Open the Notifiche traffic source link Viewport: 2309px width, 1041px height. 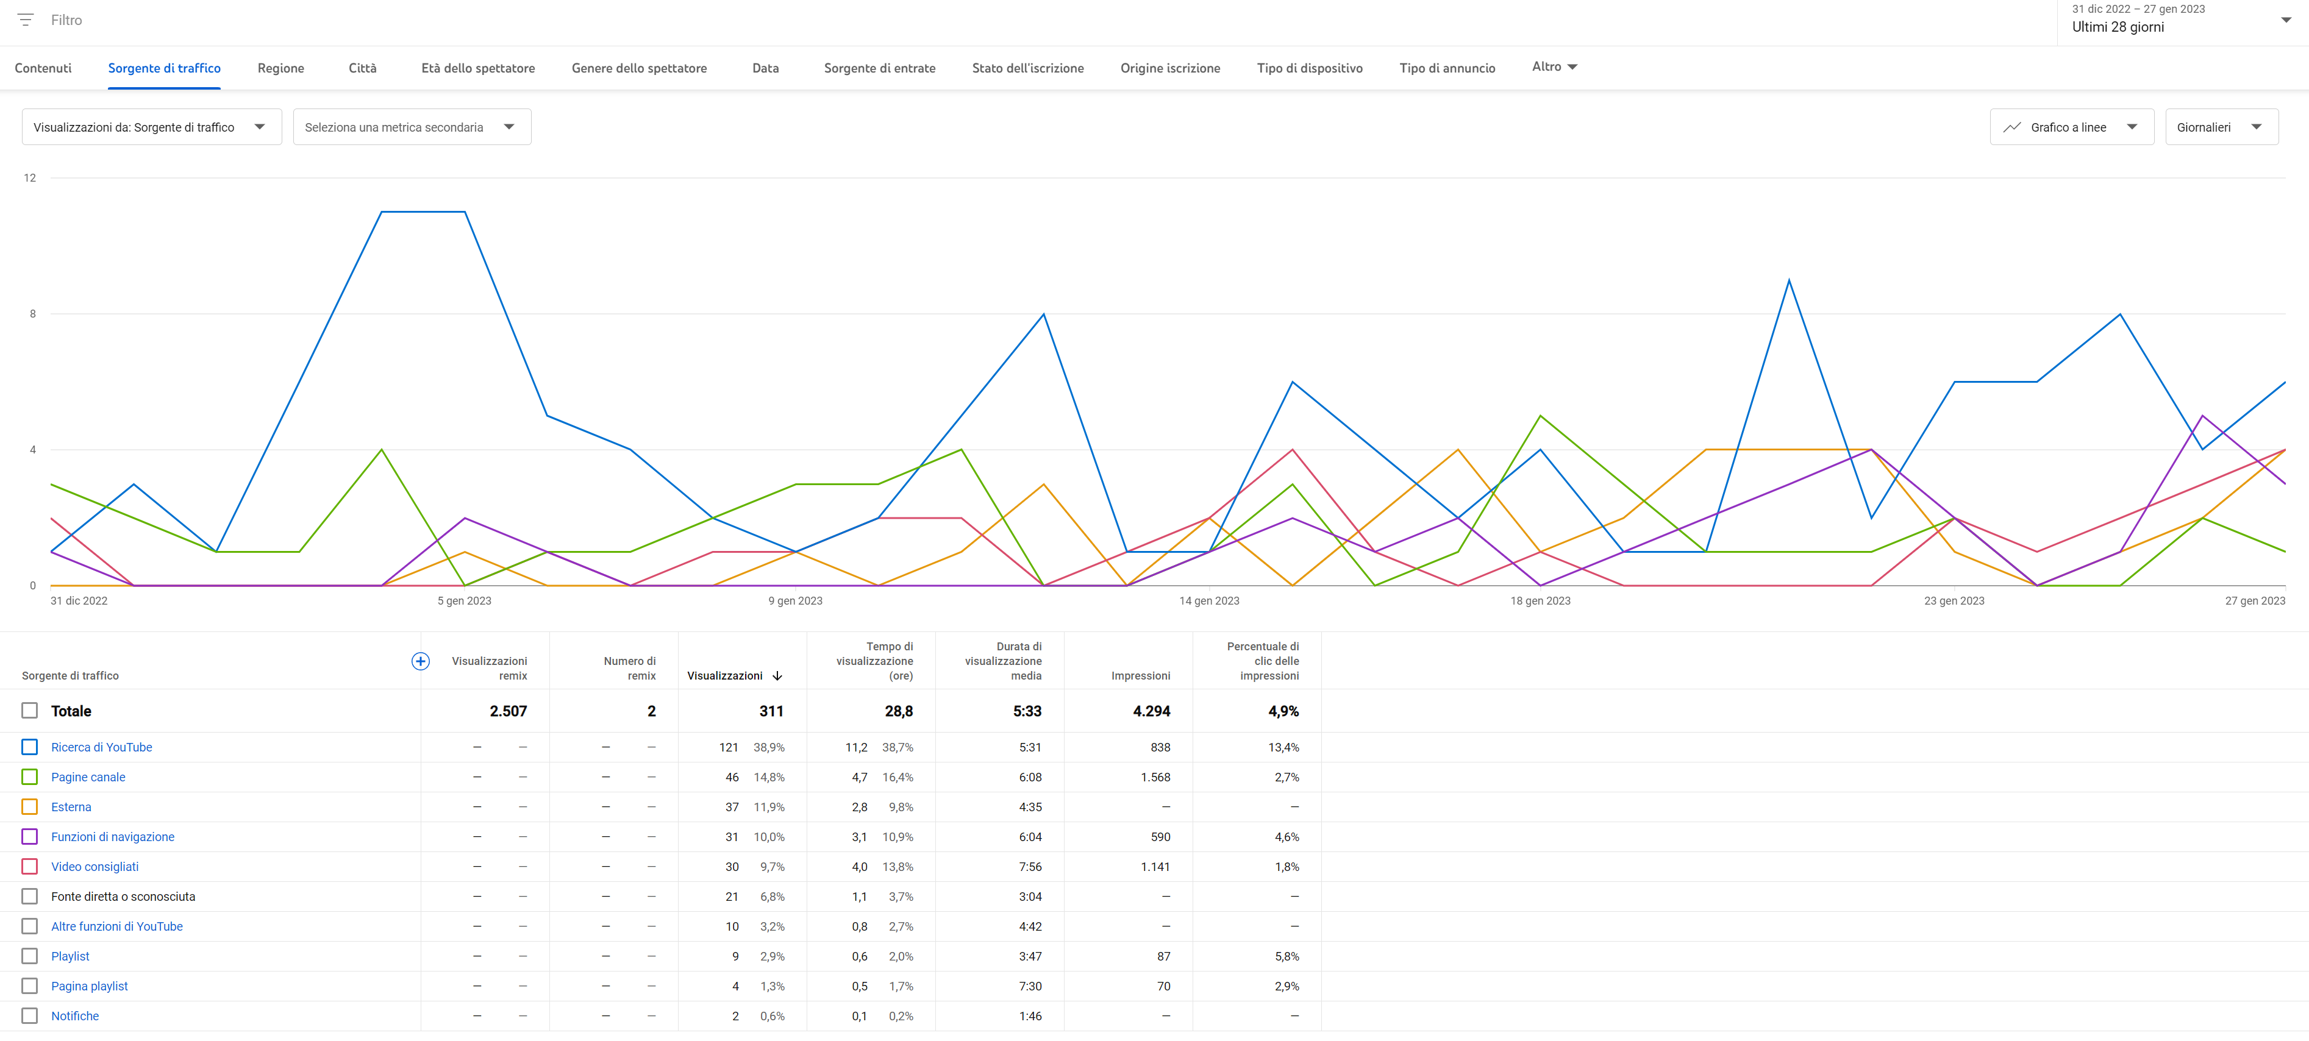coord(74,1016)
